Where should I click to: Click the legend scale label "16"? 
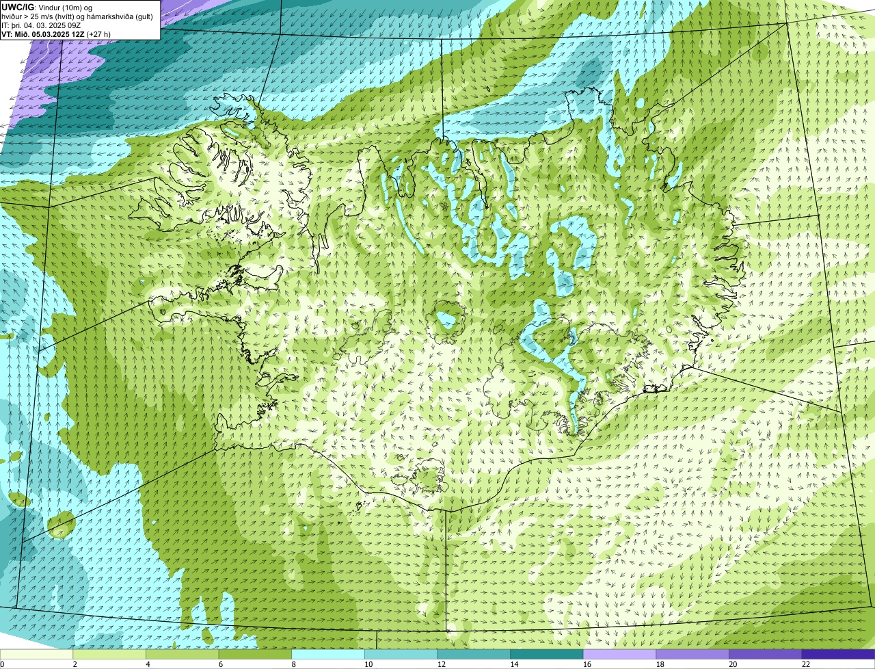click(587, 664)
